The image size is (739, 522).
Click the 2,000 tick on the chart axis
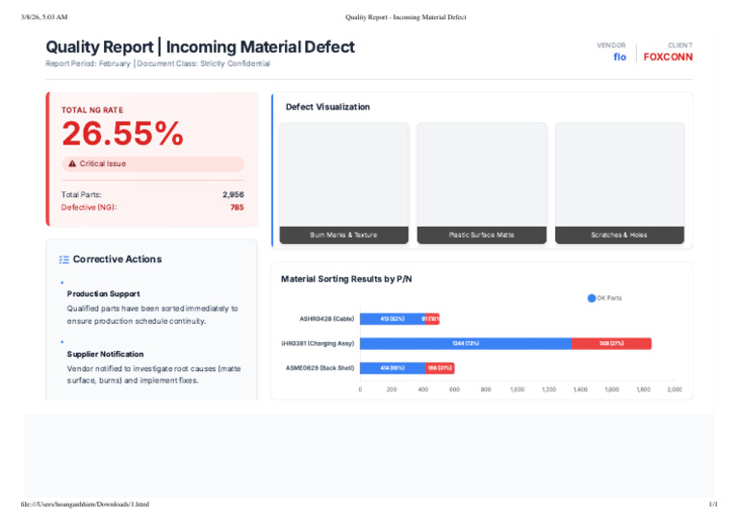pyautogui.click(x=675, y=389)
